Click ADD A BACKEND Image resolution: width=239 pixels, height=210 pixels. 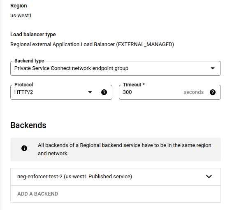(x=38, y=194)
